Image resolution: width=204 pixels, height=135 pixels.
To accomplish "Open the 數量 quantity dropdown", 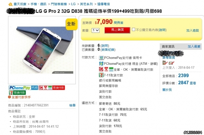I will click(x=96, y=30).
